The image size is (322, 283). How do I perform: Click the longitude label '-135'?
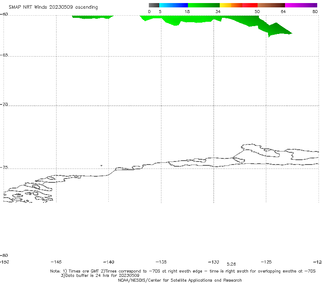[161, 262]
